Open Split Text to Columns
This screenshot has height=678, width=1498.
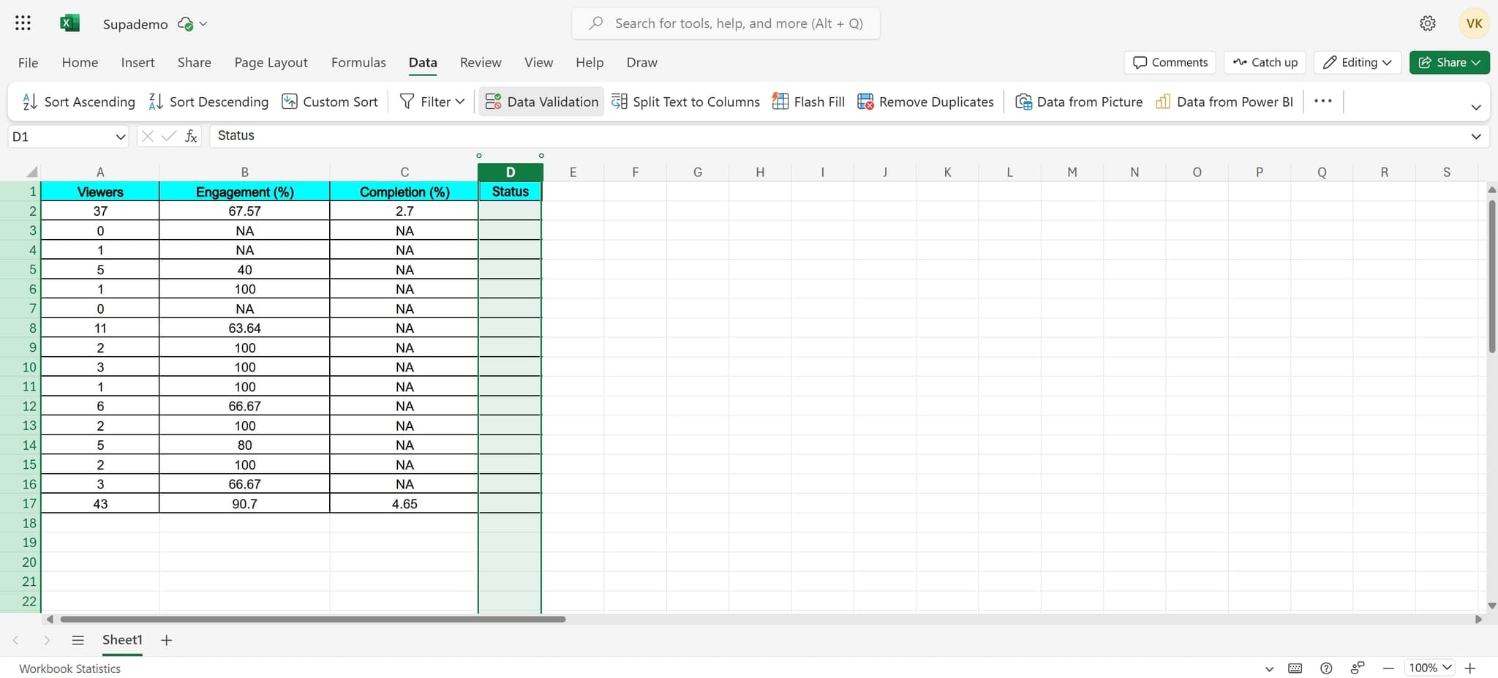pyautogui.click(x=685, y=101)
